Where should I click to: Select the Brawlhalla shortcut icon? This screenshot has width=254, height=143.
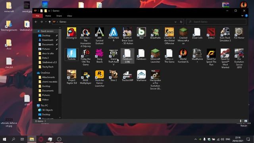pyautogui.click(x=155, y=33)
